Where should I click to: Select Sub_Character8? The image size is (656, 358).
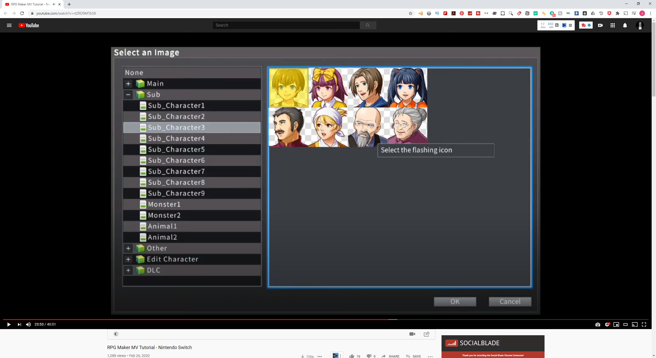click(x=192, y=183)
